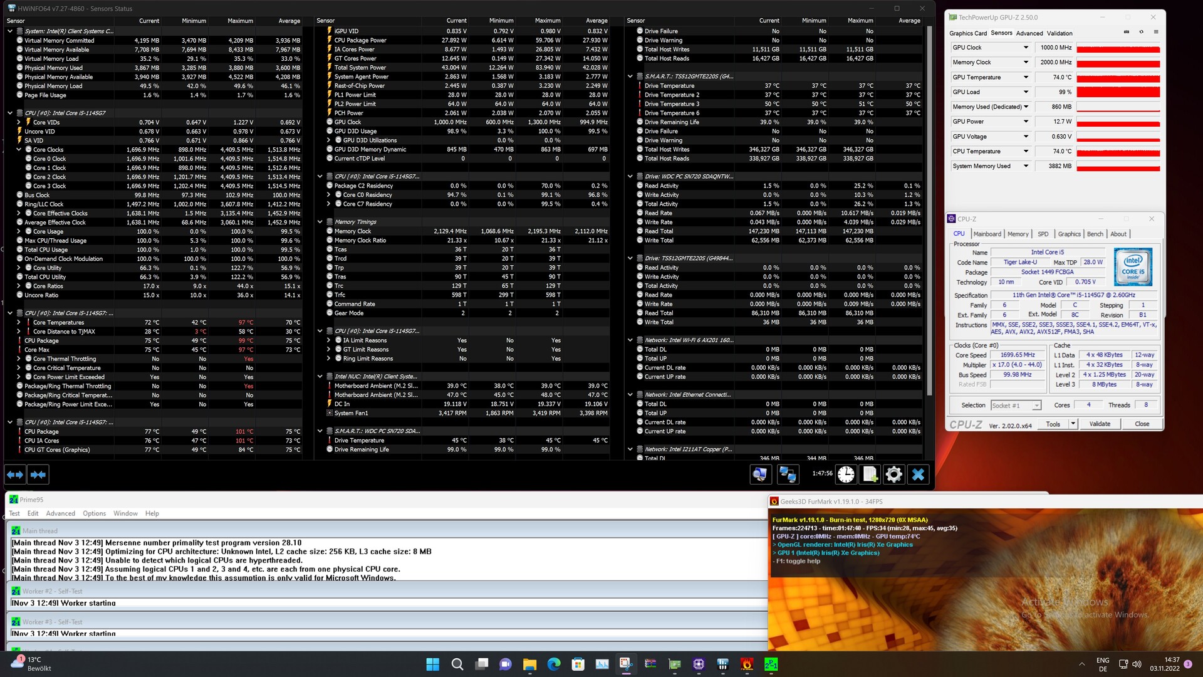Open HWiNFO settings gear icon
The height and width of the screenshot is (677, 1203).
(894, 475)
